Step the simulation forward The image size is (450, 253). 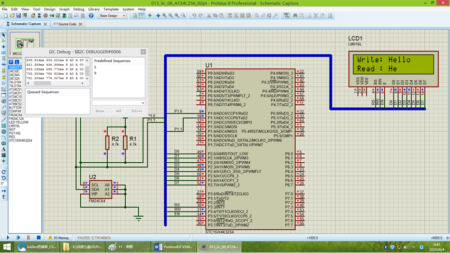point(18,238)
